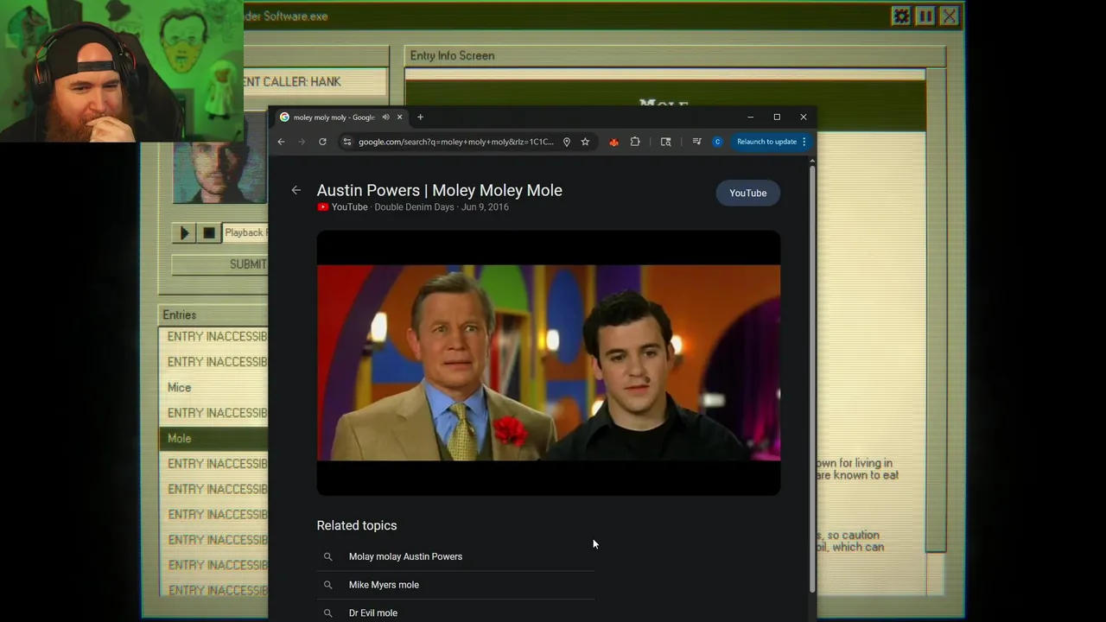Screen dimensions: 1106x622
Task: Select the moley moly moly Google tab
Action: click(334, 117)
